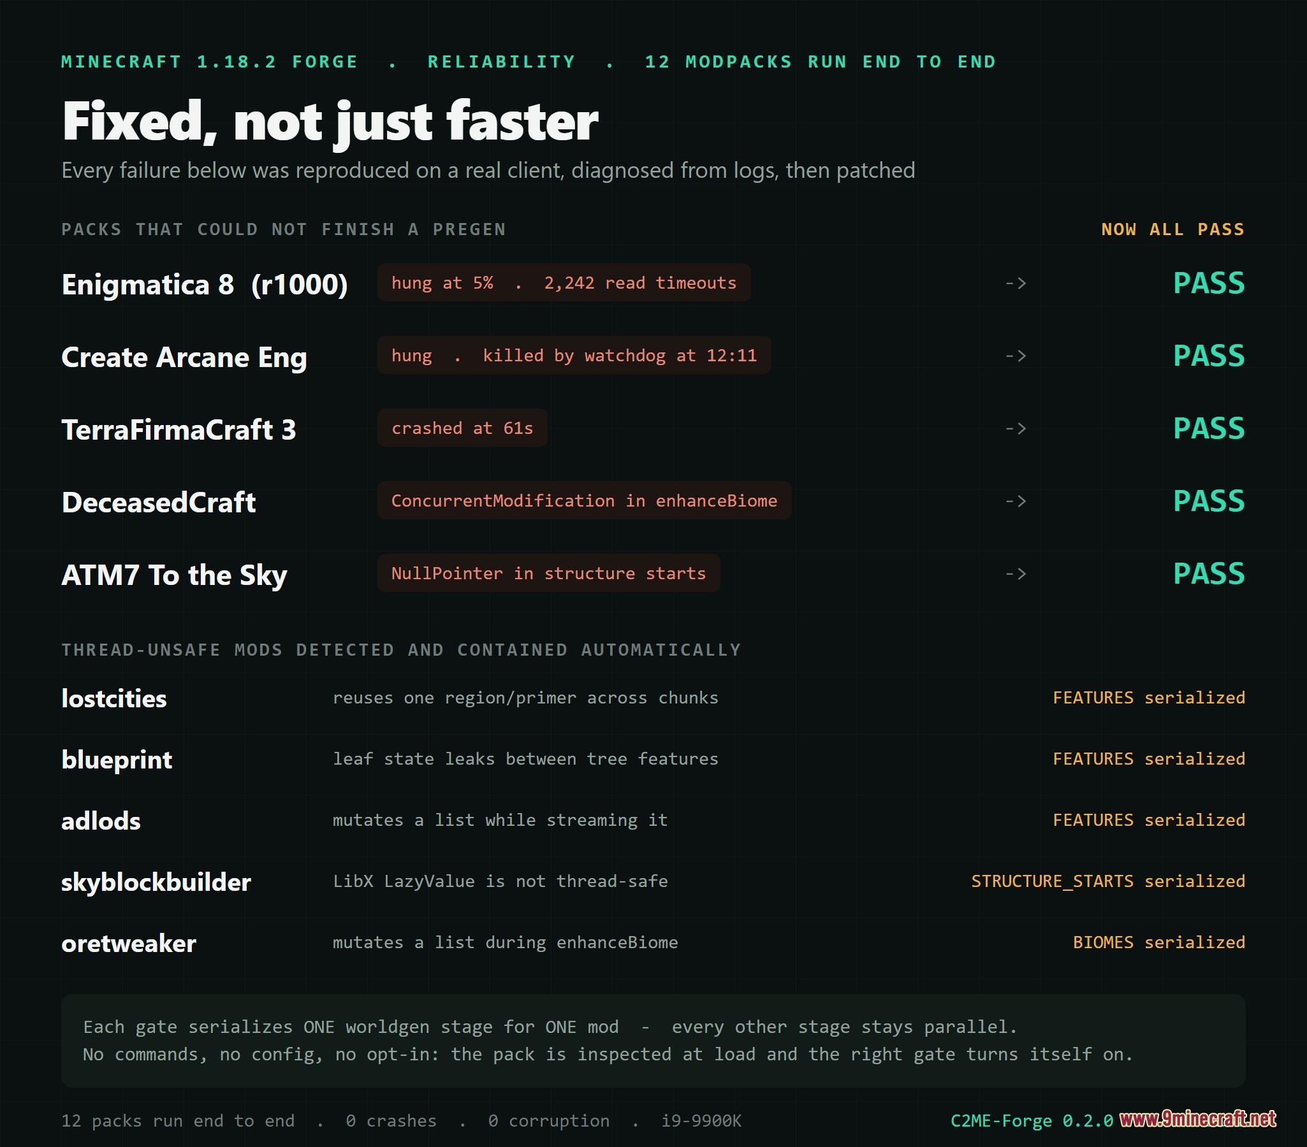
Task: Click "mutates a list while streaming it"
Action: (500, 821)
